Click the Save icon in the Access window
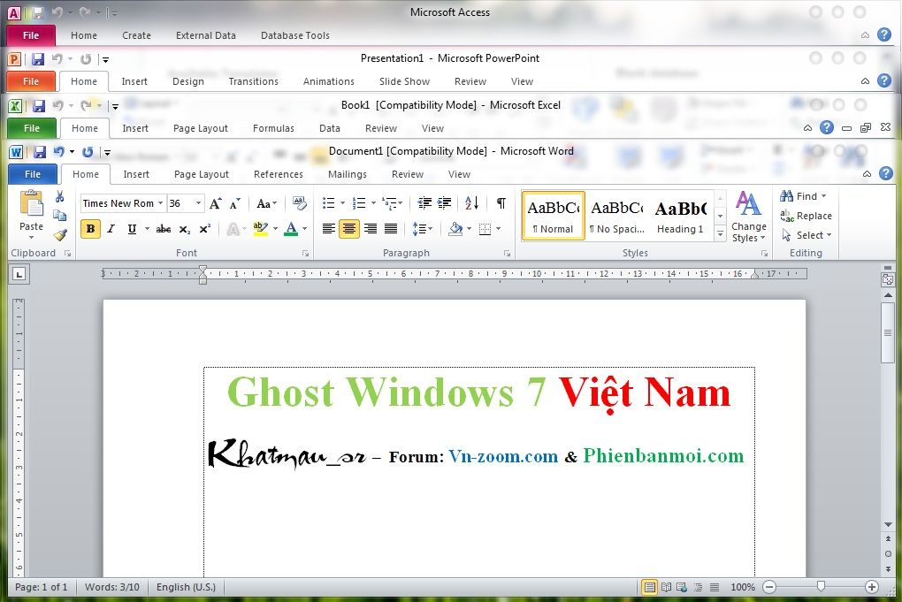 pos(37,12)
